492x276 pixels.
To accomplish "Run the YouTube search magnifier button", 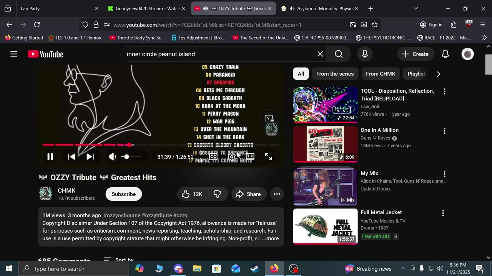I will point(339,54).
